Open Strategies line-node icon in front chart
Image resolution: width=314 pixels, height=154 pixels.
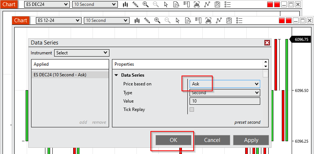pos(219,20)
